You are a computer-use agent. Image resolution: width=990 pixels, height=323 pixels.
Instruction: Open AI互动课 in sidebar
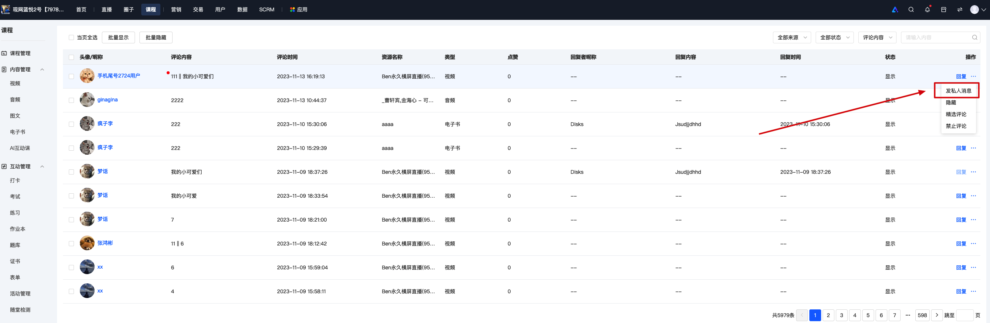coord(20,148)
